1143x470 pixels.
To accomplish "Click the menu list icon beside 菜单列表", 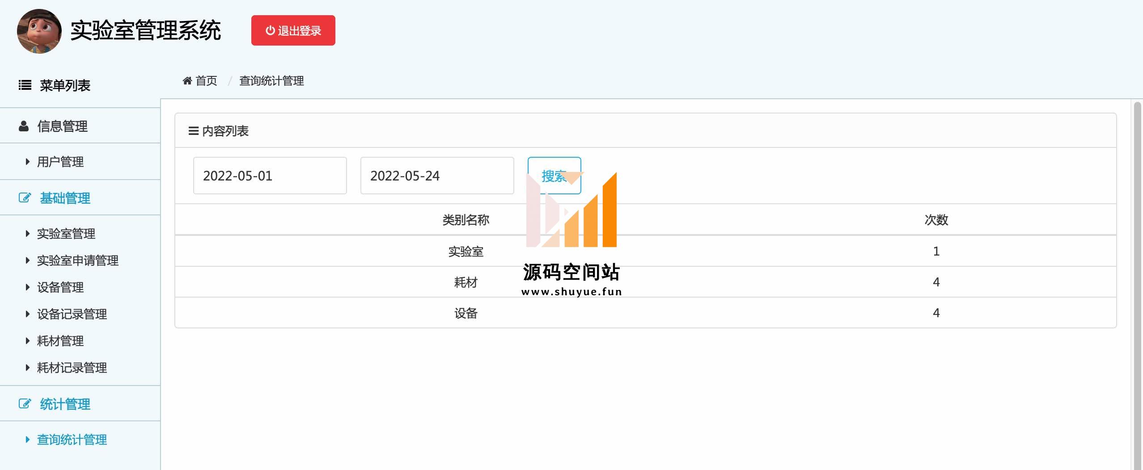I will coord(25,85).
